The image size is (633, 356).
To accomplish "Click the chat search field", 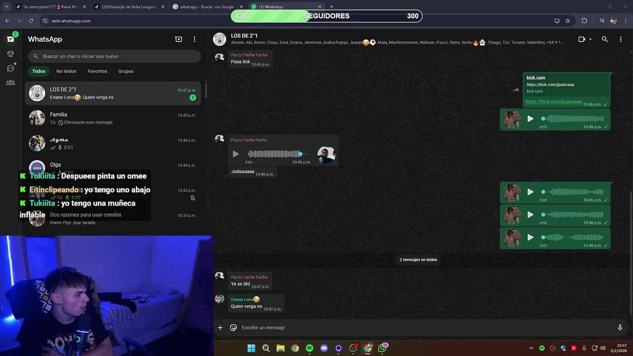I will 114,56.
